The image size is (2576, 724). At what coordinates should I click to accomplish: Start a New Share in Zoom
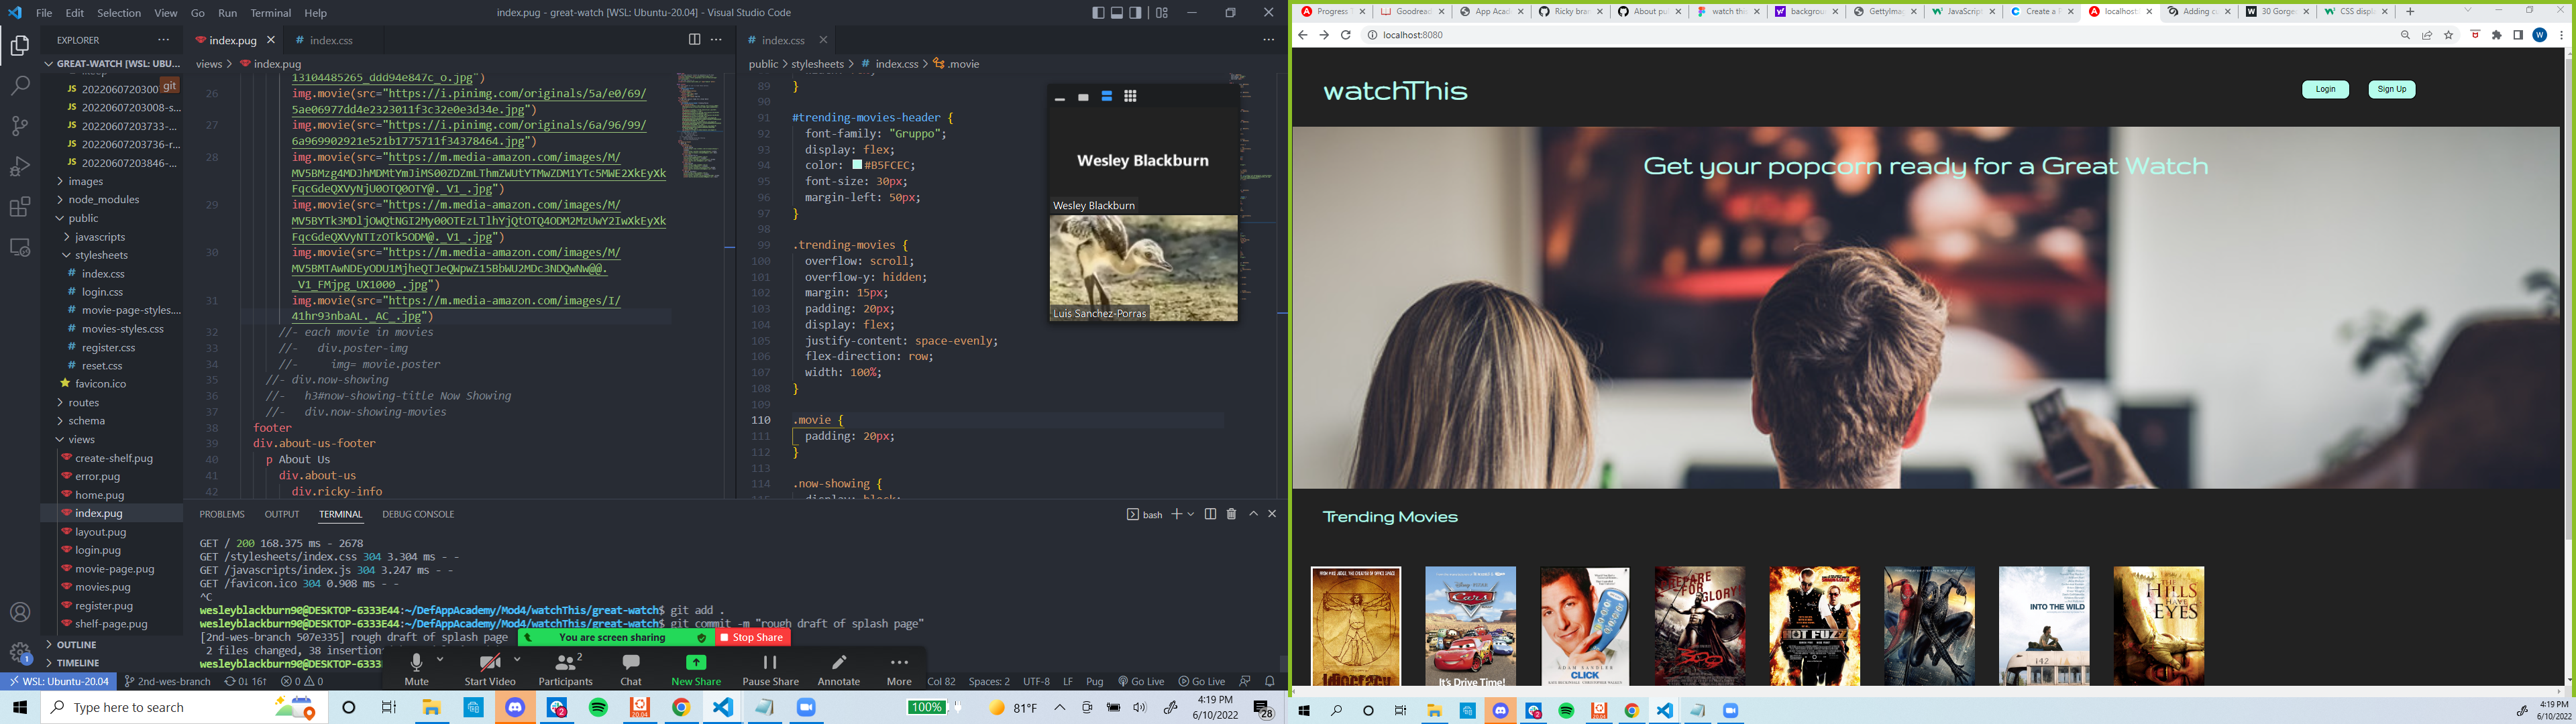pos(696,669)
